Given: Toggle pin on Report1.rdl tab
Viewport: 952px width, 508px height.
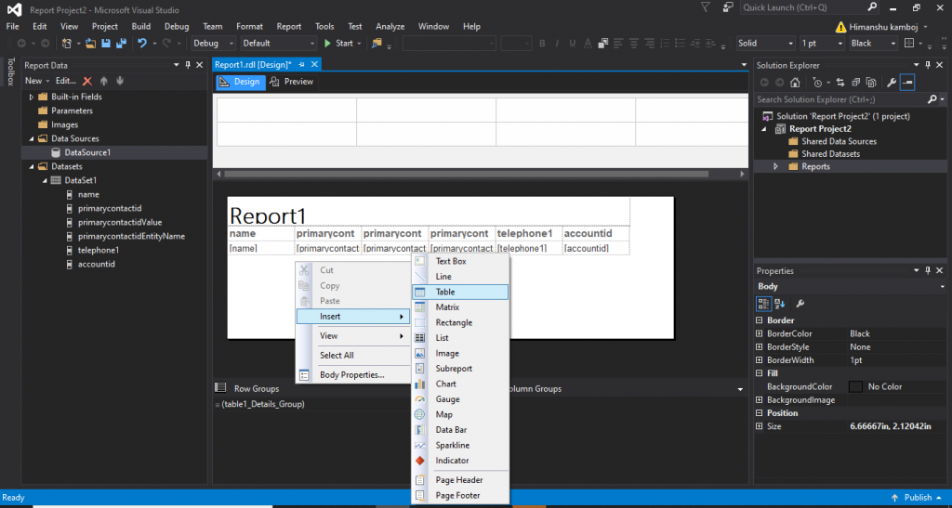Looking at the screenshot, I should (x=302, y=64).
